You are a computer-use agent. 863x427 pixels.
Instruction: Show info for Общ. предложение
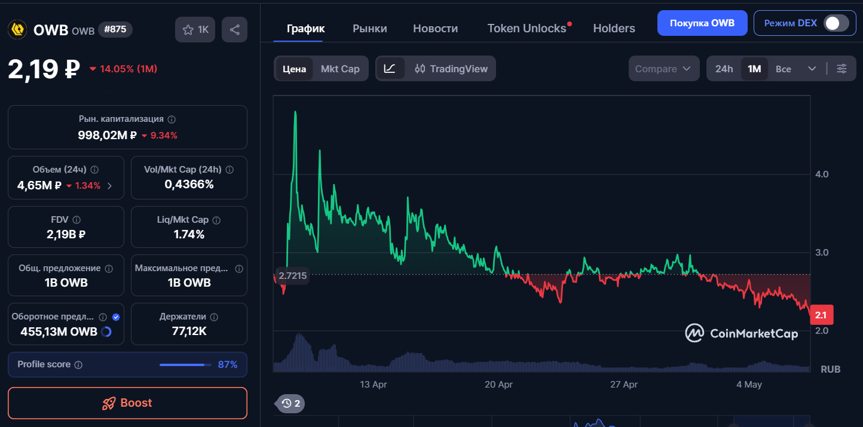[109, 269]
